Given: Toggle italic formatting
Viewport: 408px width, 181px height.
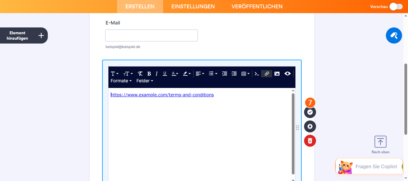Looking at the screenshot, I should 157,74.
